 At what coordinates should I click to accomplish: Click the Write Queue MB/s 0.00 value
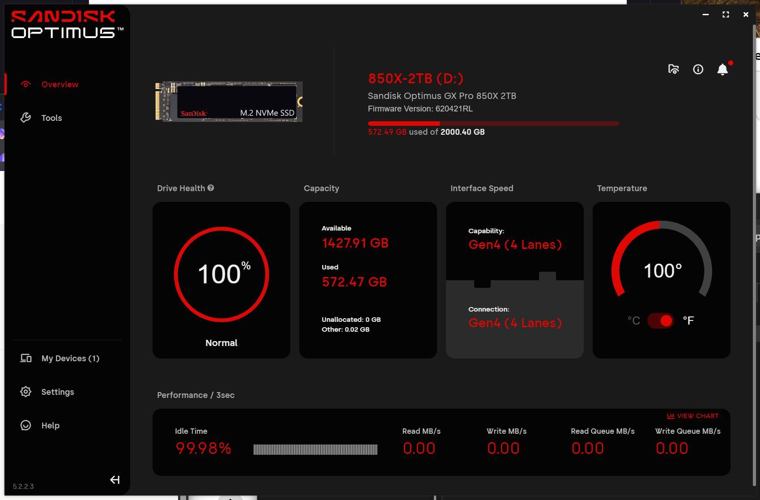(x=672, y=448)
